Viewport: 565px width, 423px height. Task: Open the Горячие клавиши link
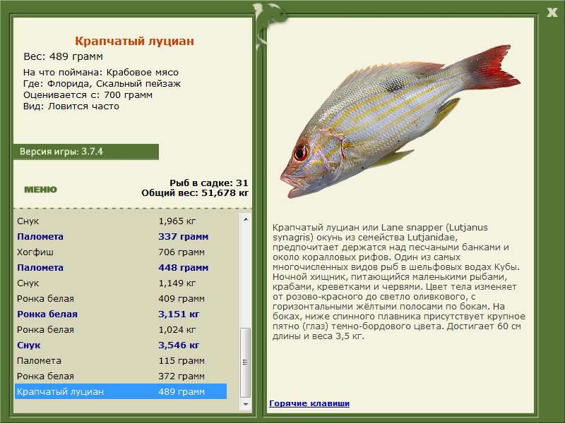(x=309, y=403)
